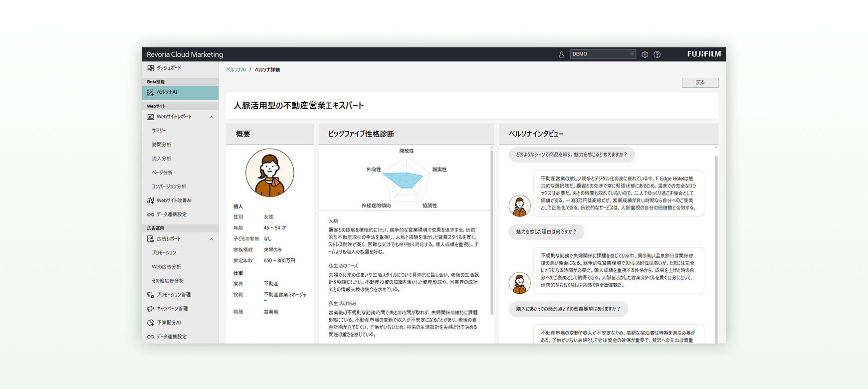Screen dimensions: 868x389
Task: Open the DEMO account dropdown
Action: click(x=603, y=54)
